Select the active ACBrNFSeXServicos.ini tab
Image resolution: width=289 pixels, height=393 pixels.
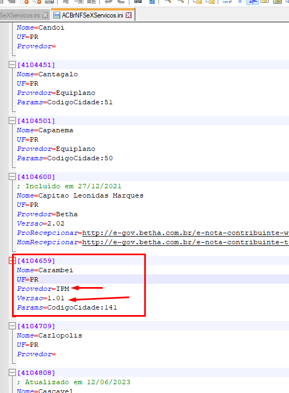pyautogui.click(x=93, y=15)
